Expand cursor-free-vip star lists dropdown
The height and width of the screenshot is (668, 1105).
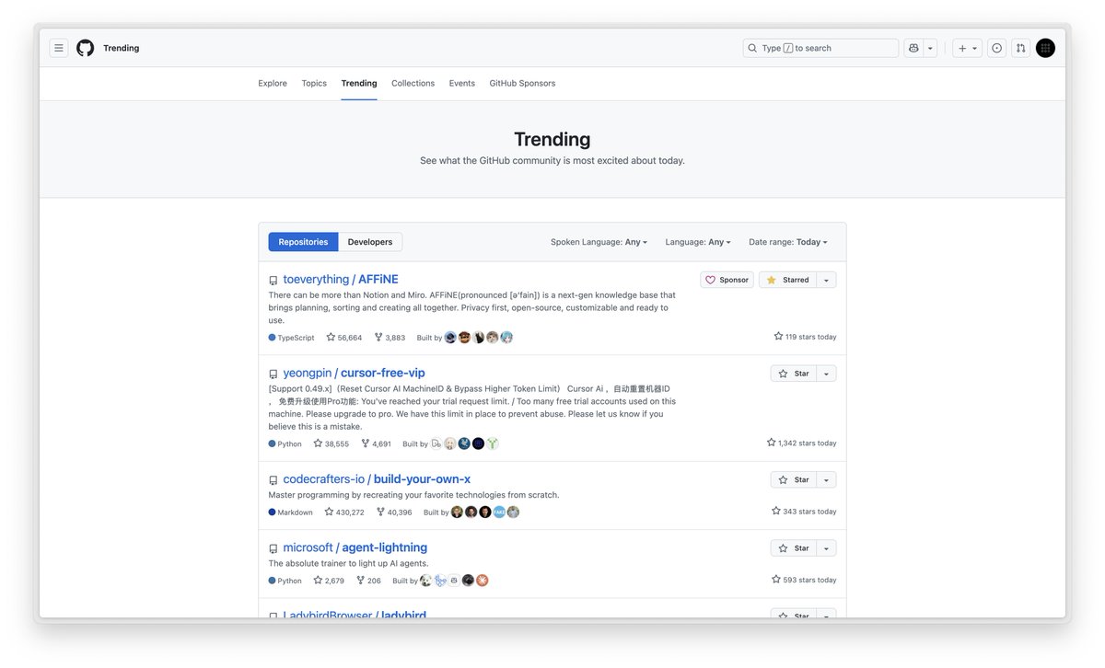(826, 374)
